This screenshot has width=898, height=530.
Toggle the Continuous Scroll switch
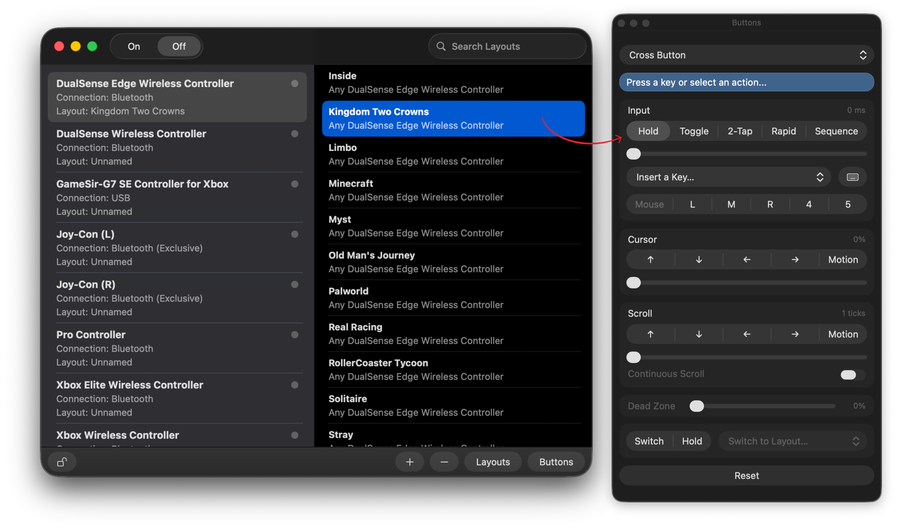(x=853, y=375)
